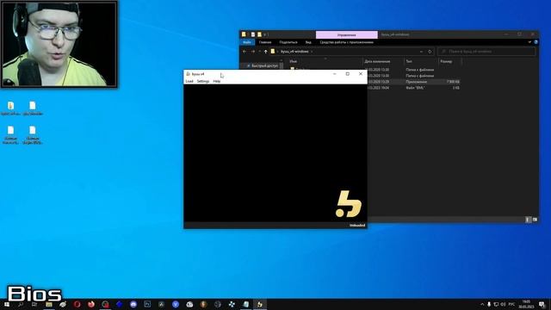This screenshot has height=310, width=551.
Task: Click the Управление contextual tab in Explorer
Action: coord(346,34)
